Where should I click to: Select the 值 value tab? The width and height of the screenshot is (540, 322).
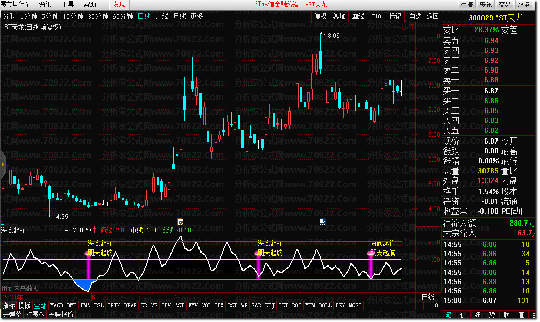click(x=521, y=315)
